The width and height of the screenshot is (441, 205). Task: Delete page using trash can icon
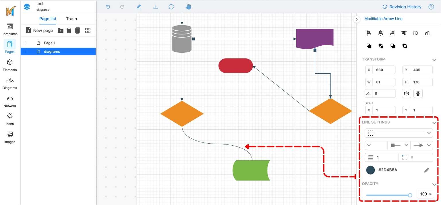click(69, 30)
